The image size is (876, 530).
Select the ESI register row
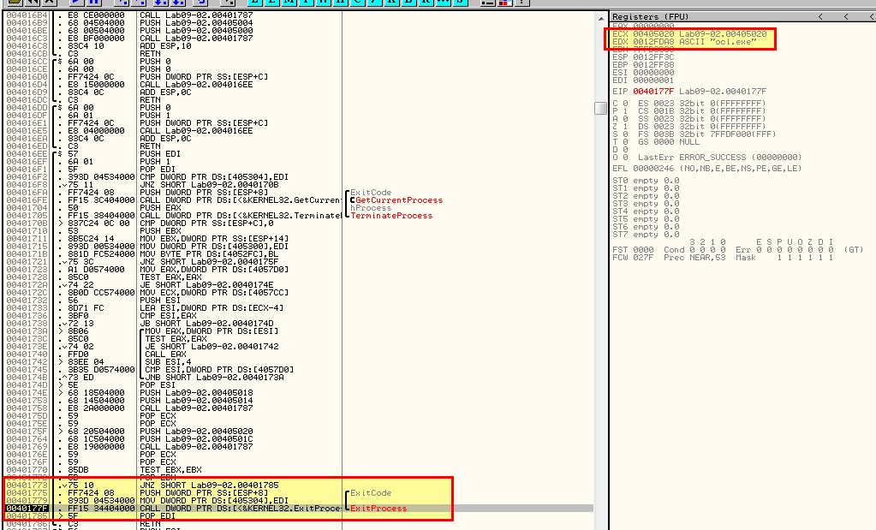click(x=643, y=73)
